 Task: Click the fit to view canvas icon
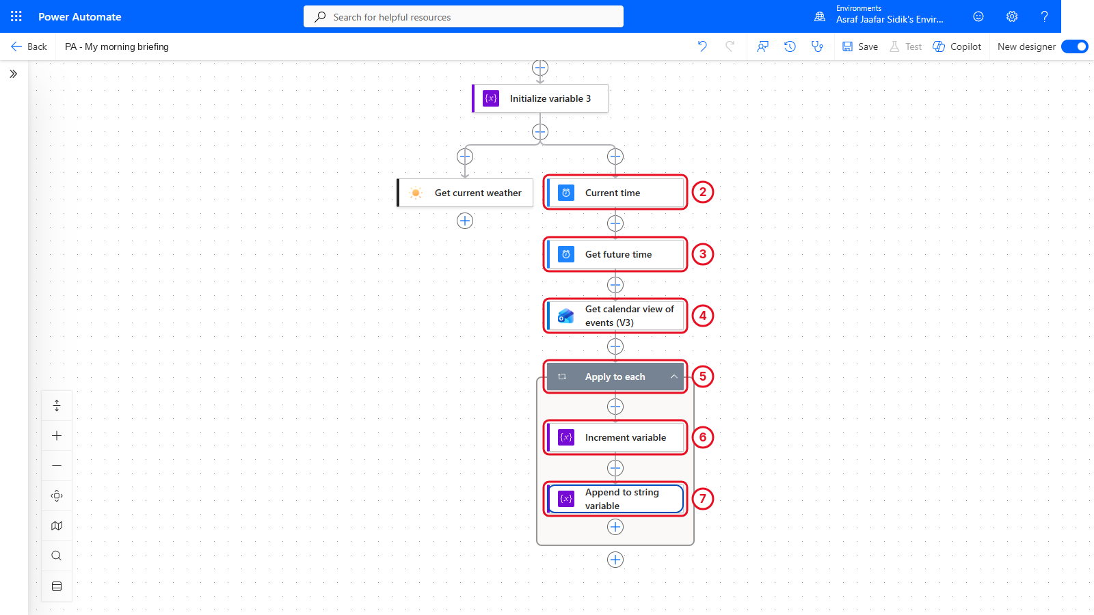click(x=57, y=496)
